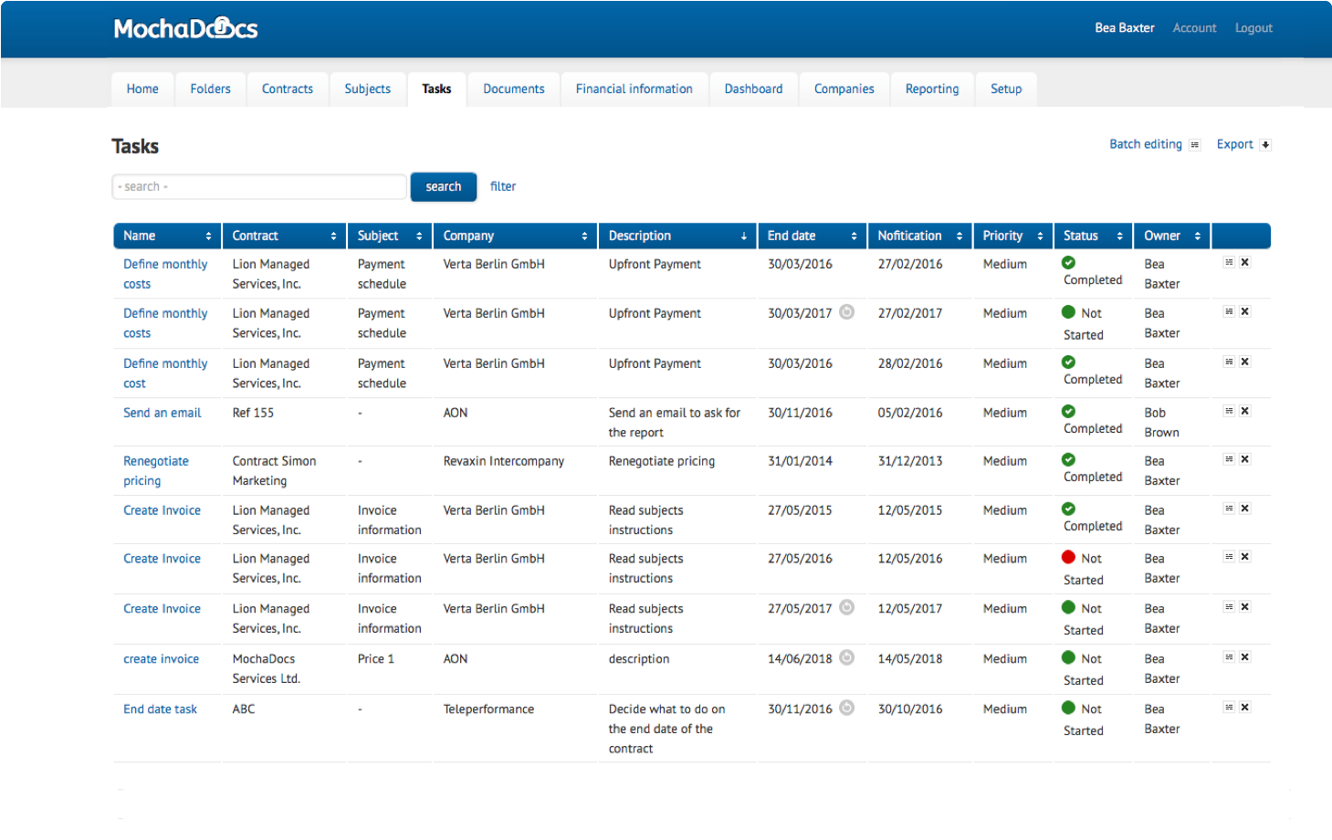Screen dimensions: 1332x840
Task: Open the filter link beside search
Action: [502, 186]
